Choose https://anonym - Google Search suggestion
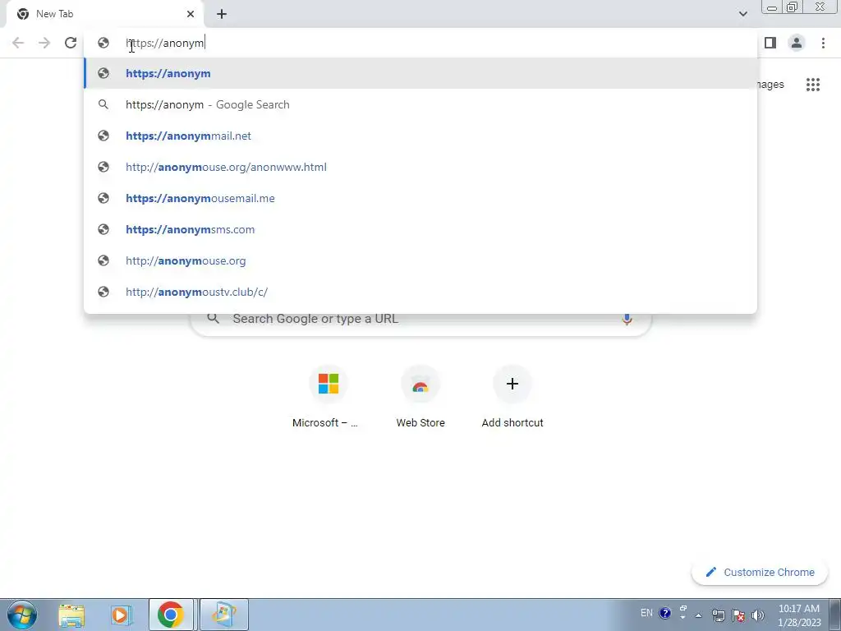The image size is (841, 631). pyautogui.click(x=420, y=104)
